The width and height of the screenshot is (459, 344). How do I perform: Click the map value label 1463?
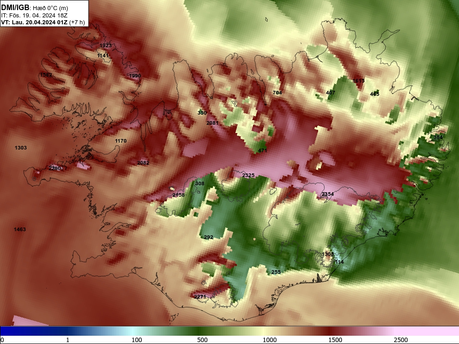20,230
